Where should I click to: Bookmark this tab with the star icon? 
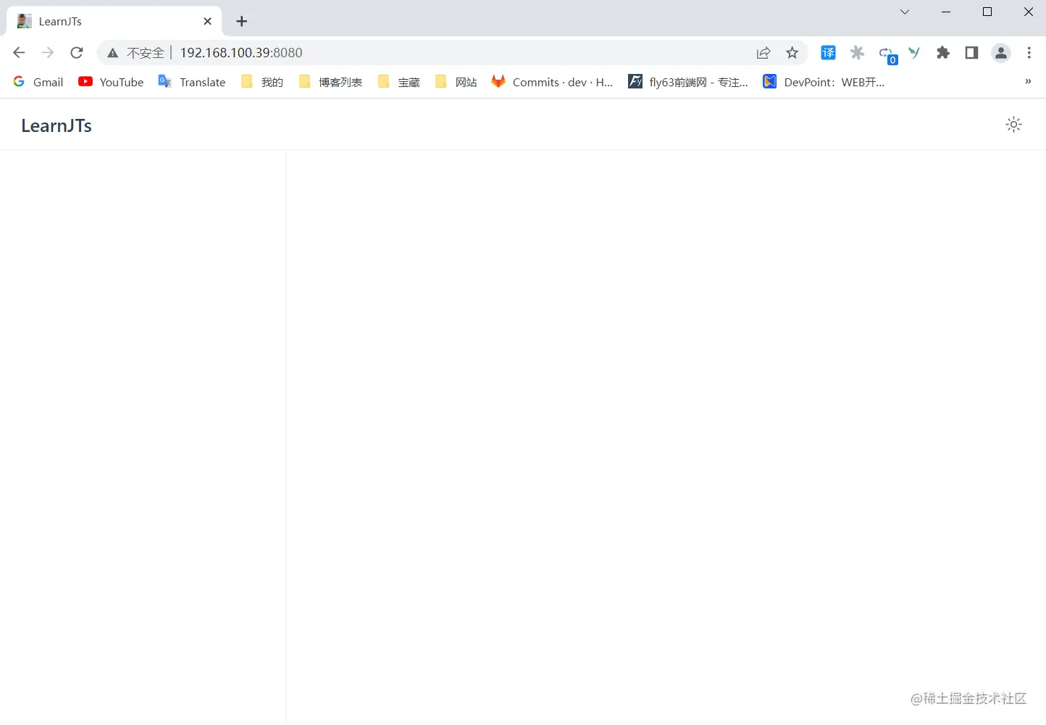click(x=792, y=53)
